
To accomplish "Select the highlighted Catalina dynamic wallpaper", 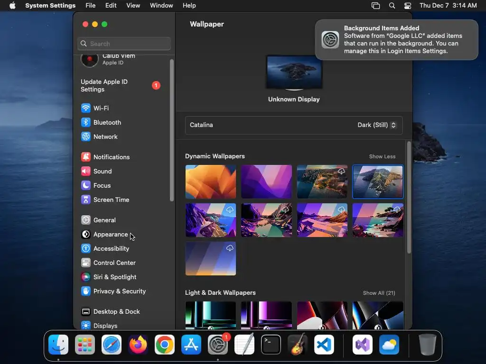I will tap(378, 182).
